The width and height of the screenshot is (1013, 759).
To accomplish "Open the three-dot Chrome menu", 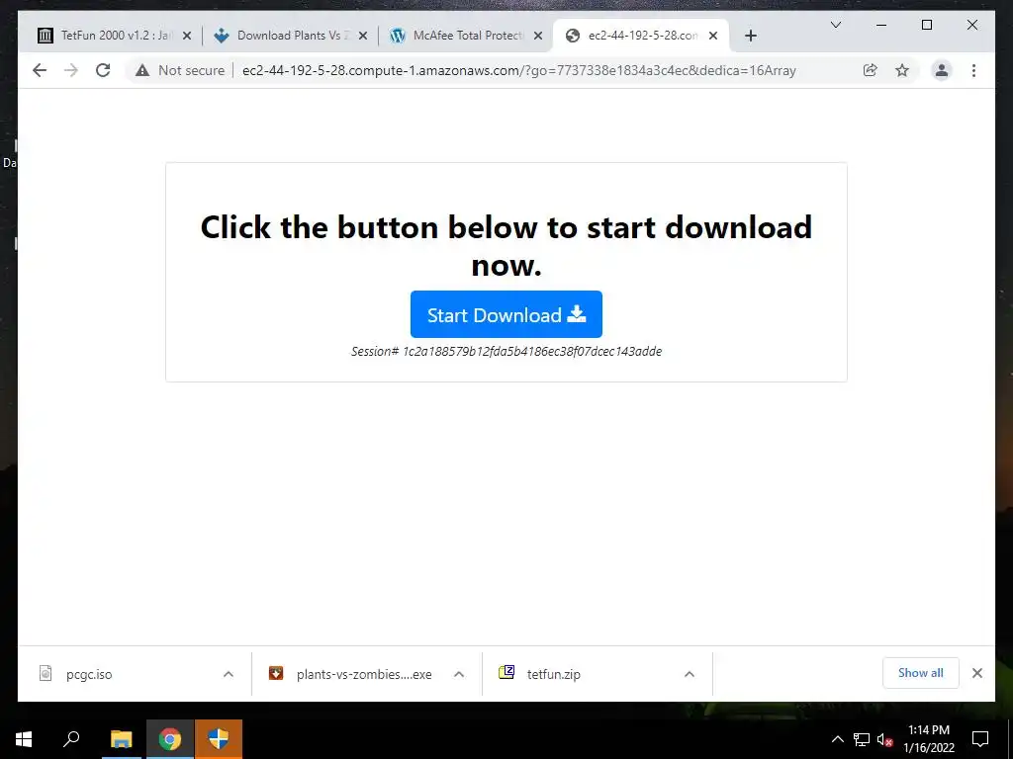I will tap(973, 70).
